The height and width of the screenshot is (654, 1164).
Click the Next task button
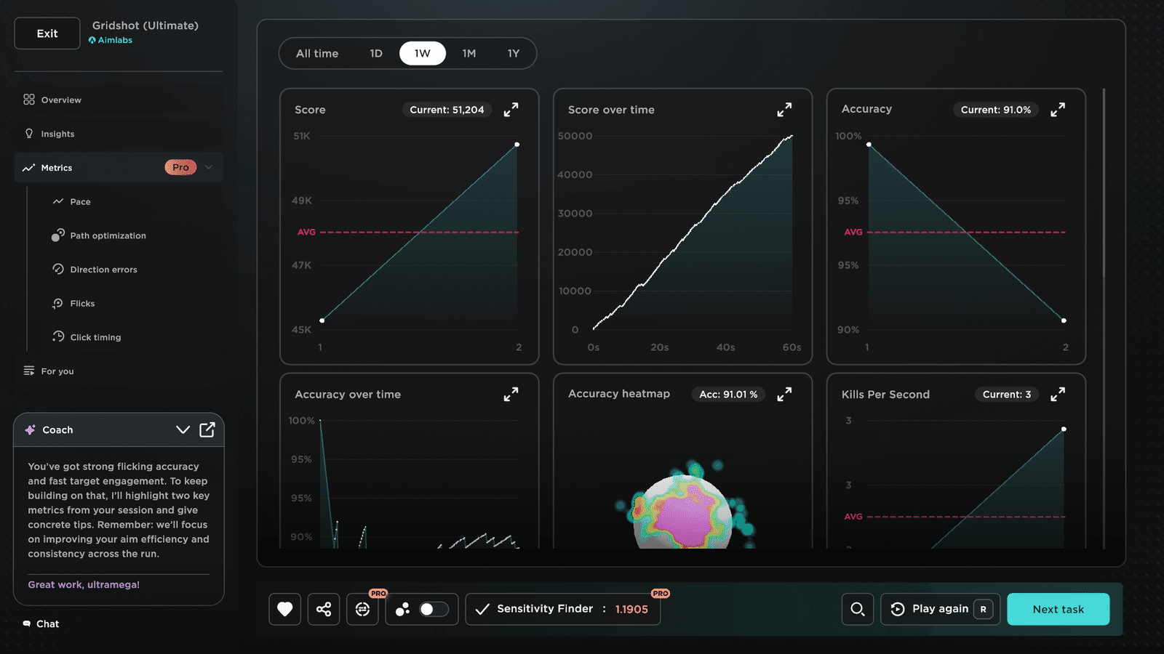[1059, 609]
